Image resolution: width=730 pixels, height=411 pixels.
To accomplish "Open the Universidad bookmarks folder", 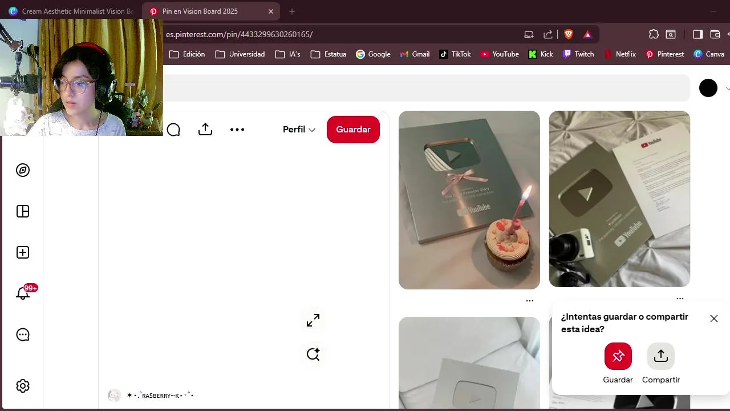I will tap(240, 54).
